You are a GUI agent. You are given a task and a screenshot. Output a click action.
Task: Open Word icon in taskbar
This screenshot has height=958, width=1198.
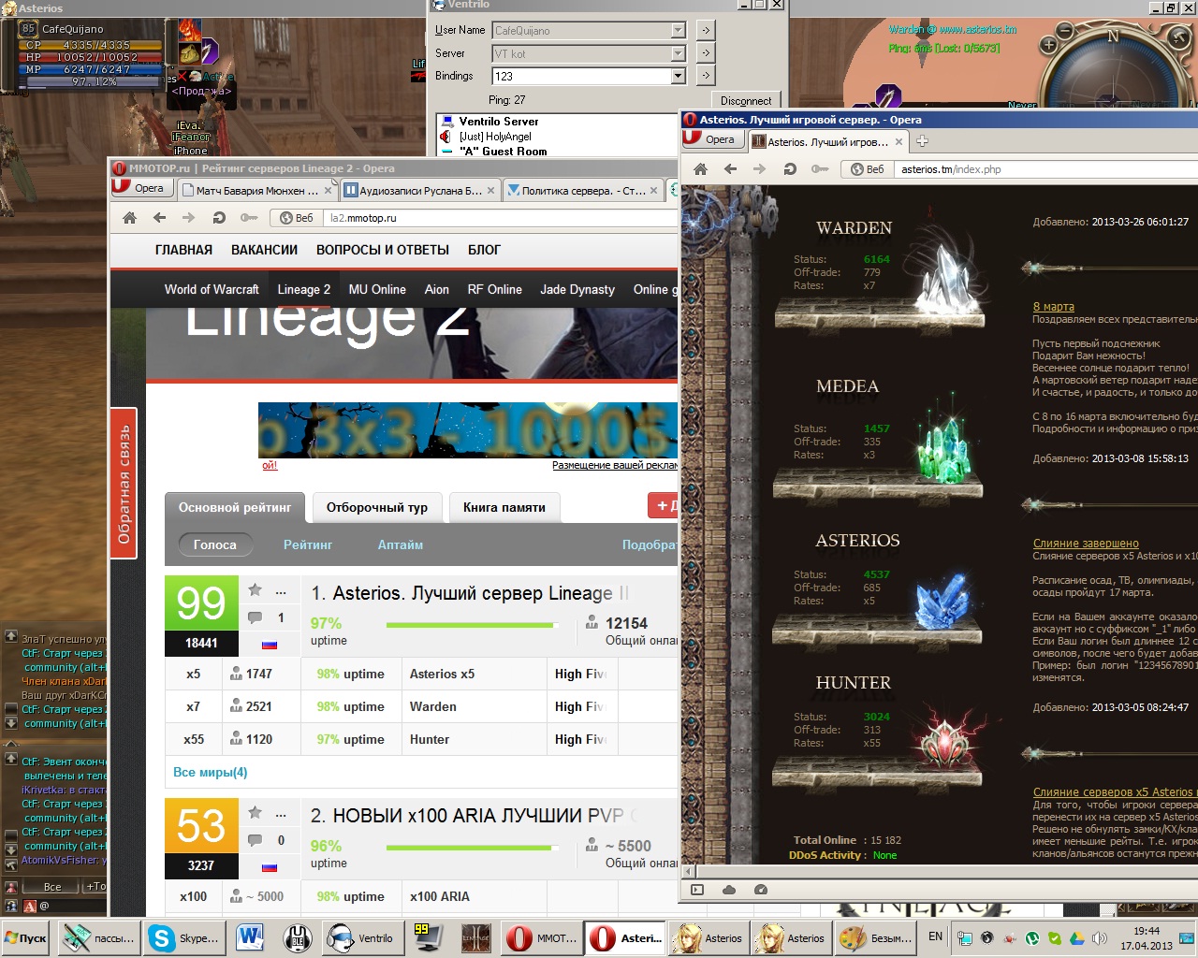coord(250,937)
